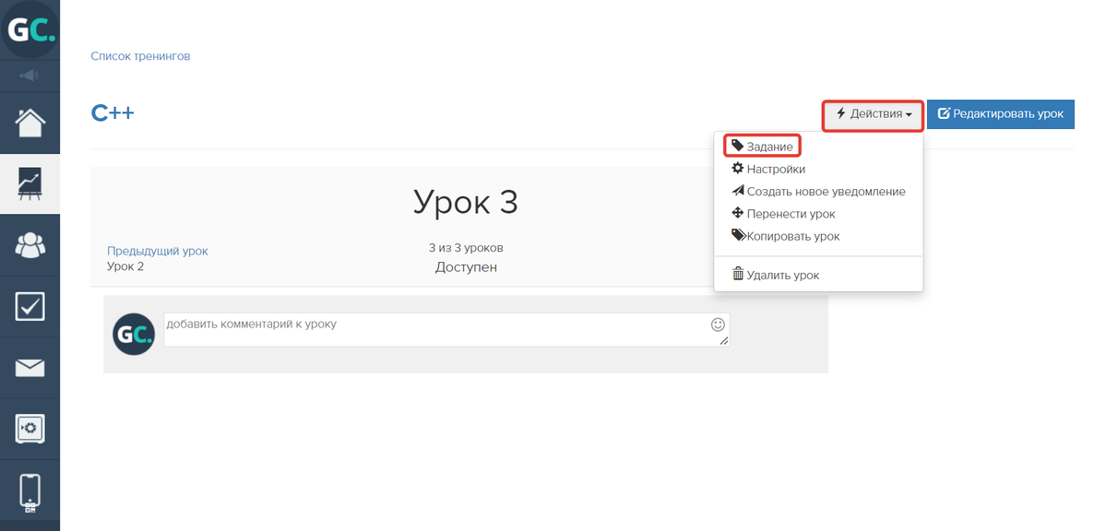
Task: Click the megaphone announcements icon
Action: 30,75
